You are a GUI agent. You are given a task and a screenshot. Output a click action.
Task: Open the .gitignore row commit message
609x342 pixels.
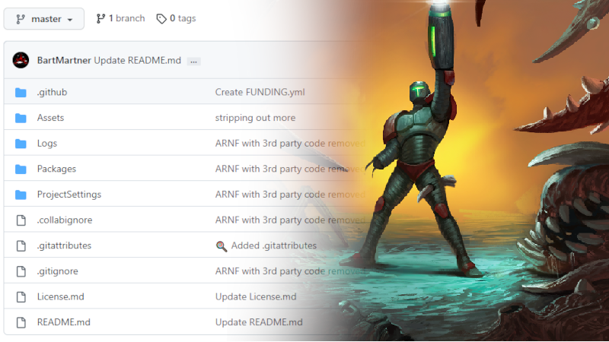(x=290, y=271)
